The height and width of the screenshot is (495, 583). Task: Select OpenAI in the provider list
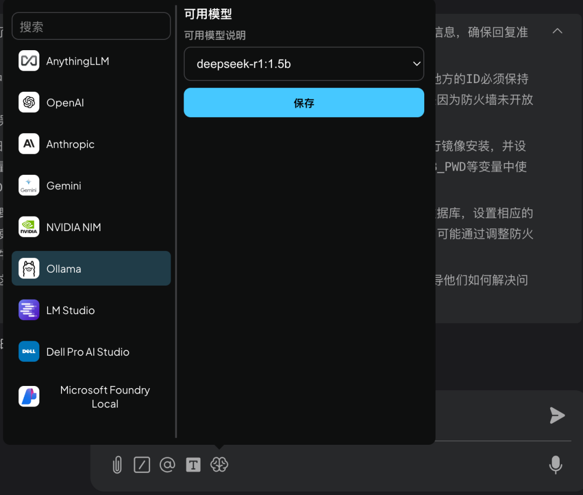[x=91, y=102]
